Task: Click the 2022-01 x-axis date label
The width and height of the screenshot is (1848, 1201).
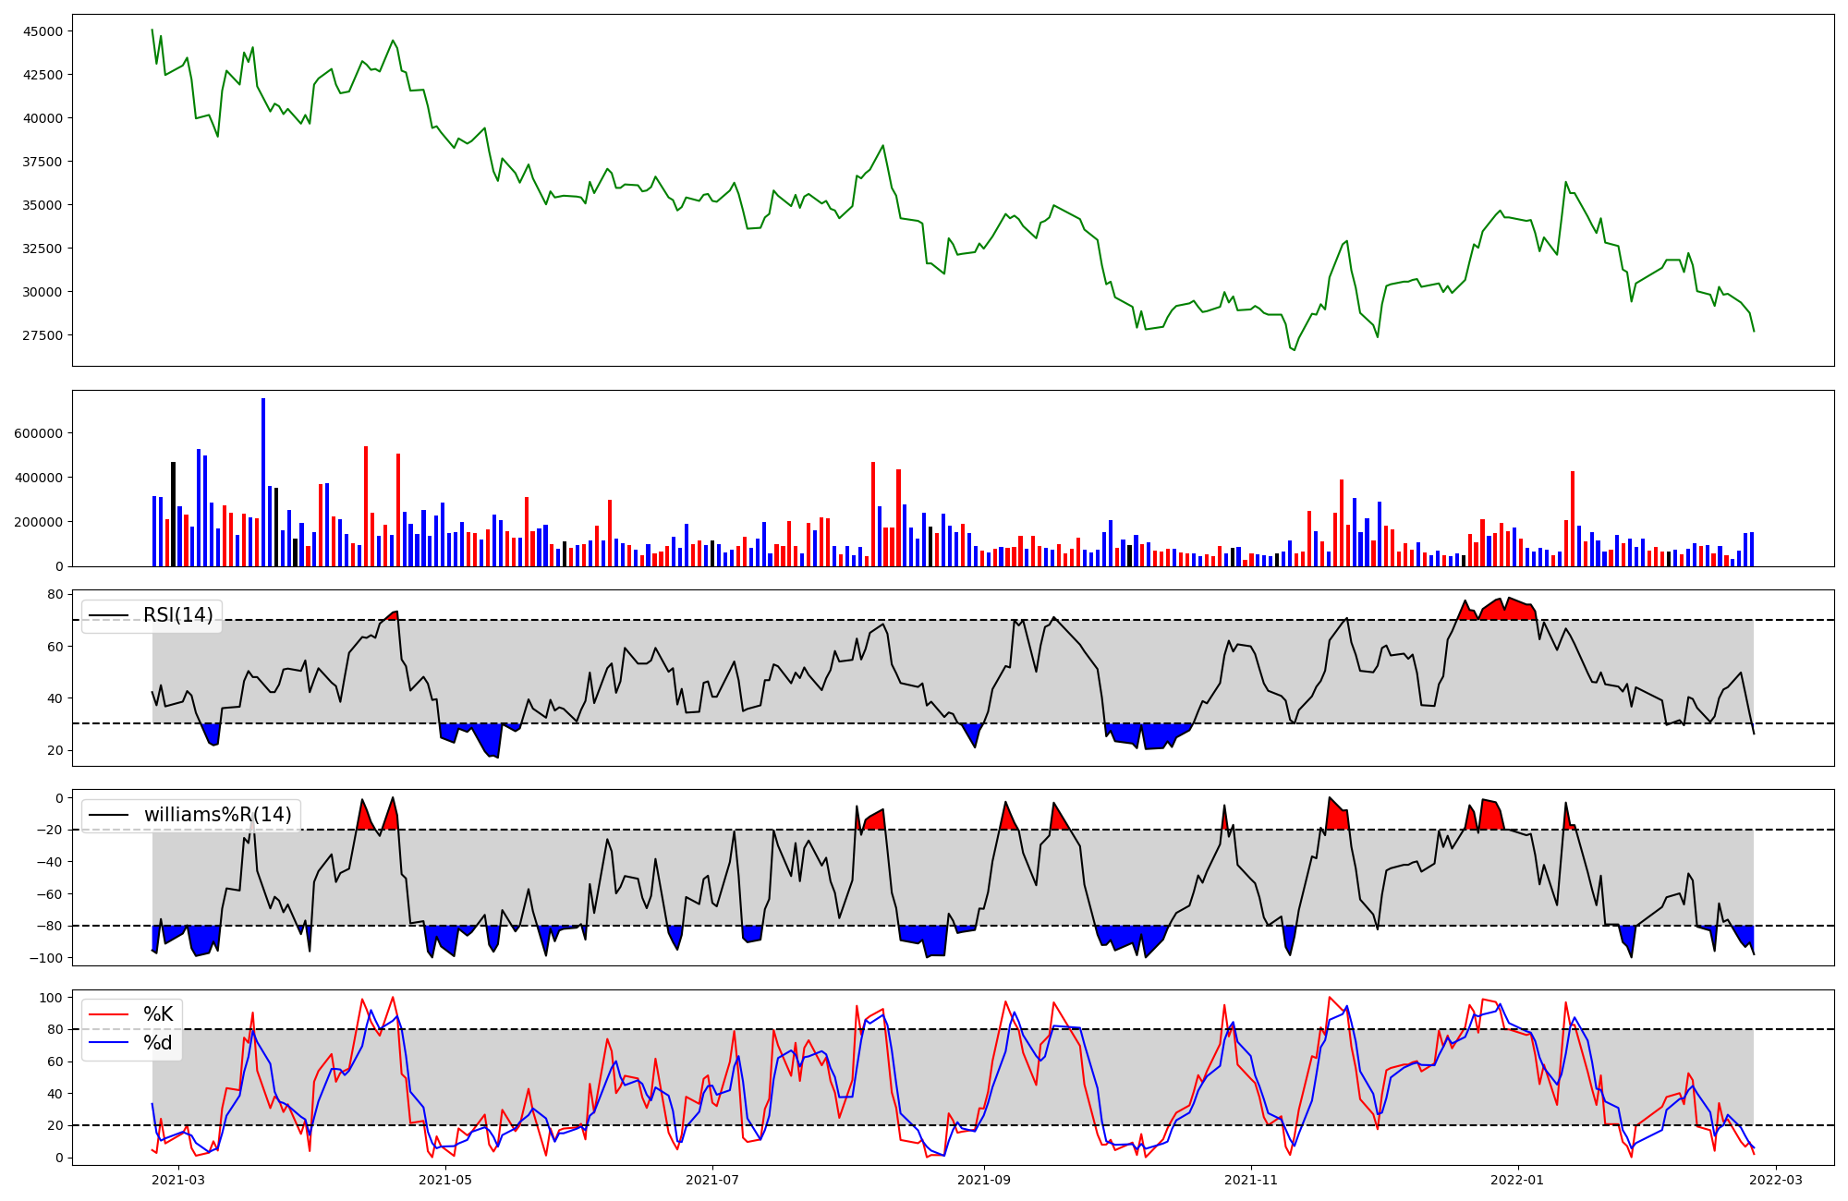Action: [x=1518, y=1180]
